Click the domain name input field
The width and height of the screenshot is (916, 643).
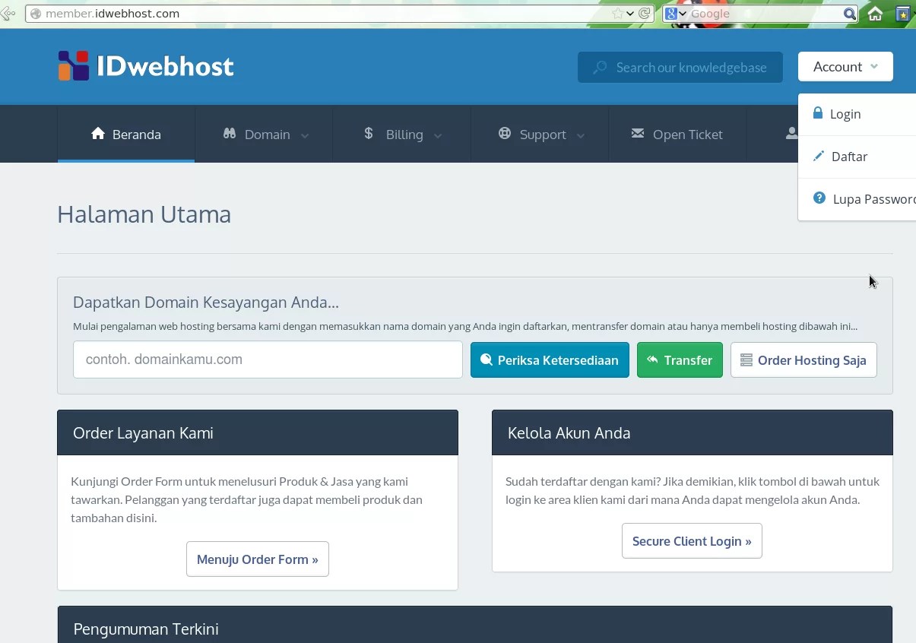coord(266,360)
